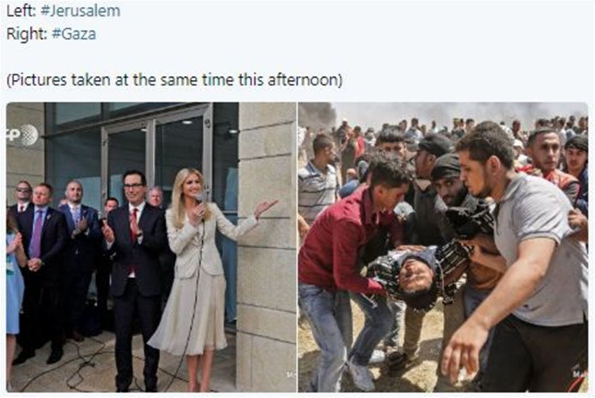Screen dimensions: 595x398
Task: Click the dark smoke above the crowd
Action: click(317, 114)
